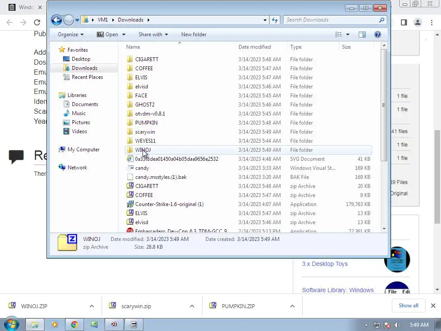Select the WEYES11 folder icon
Image resolution: width=441 pixels, height=331 pixels.
pos(130,141)
